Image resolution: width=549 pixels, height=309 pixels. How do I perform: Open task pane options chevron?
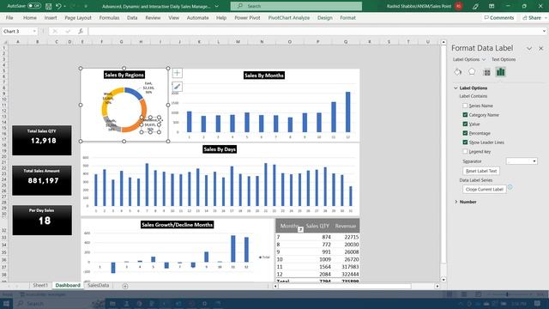(529, 48)
